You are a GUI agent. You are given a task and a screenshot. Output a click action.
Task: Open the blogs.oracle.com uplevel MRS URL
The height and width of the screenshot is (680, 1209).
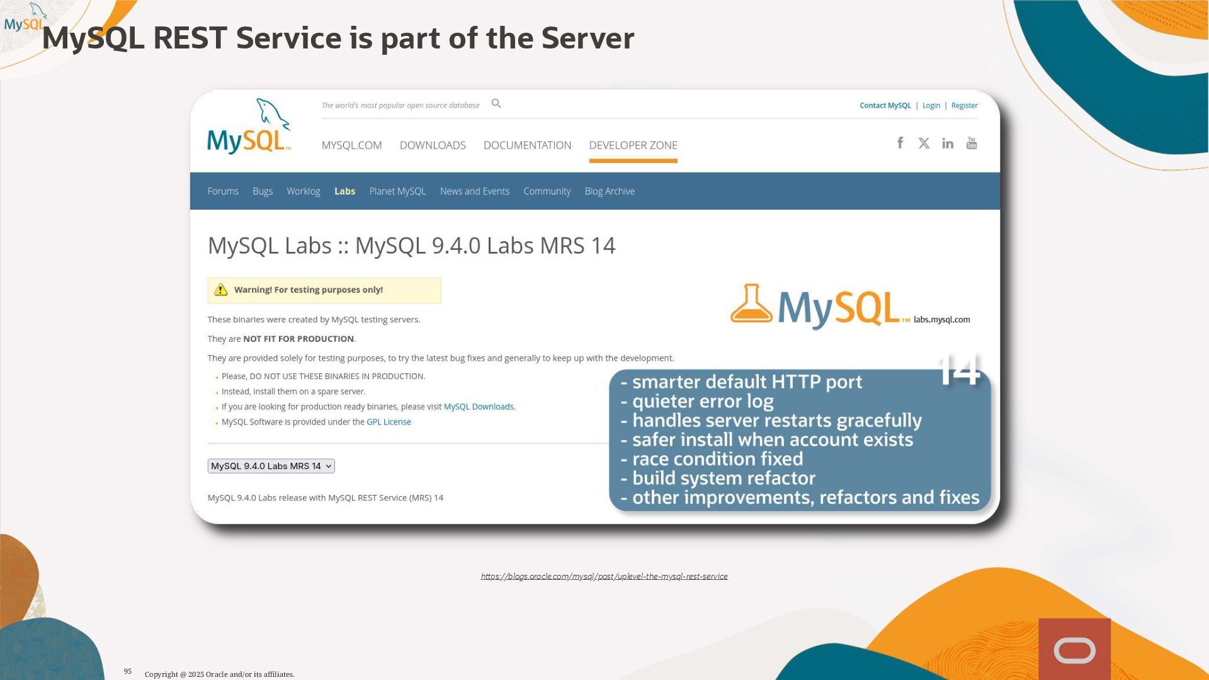pos(604,576)
